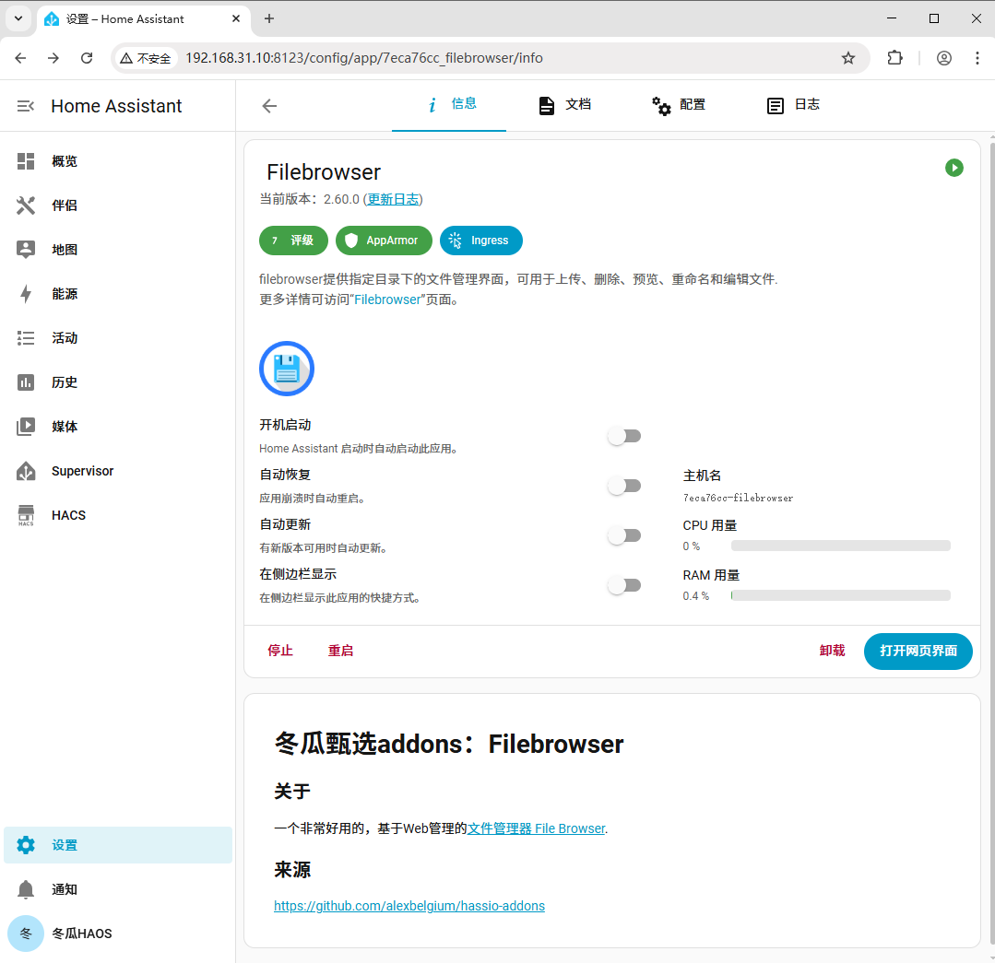Click the green running status indicator
Viewport: 995px width, 963px height.
point(954,168)
